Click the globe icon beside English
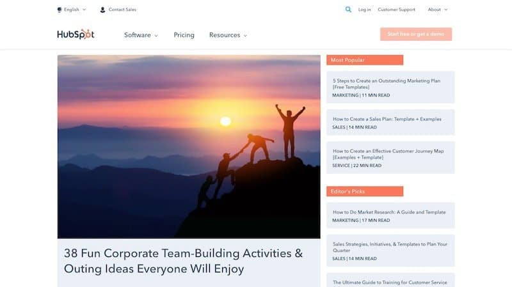512x287 pixels. click(60, 10)
